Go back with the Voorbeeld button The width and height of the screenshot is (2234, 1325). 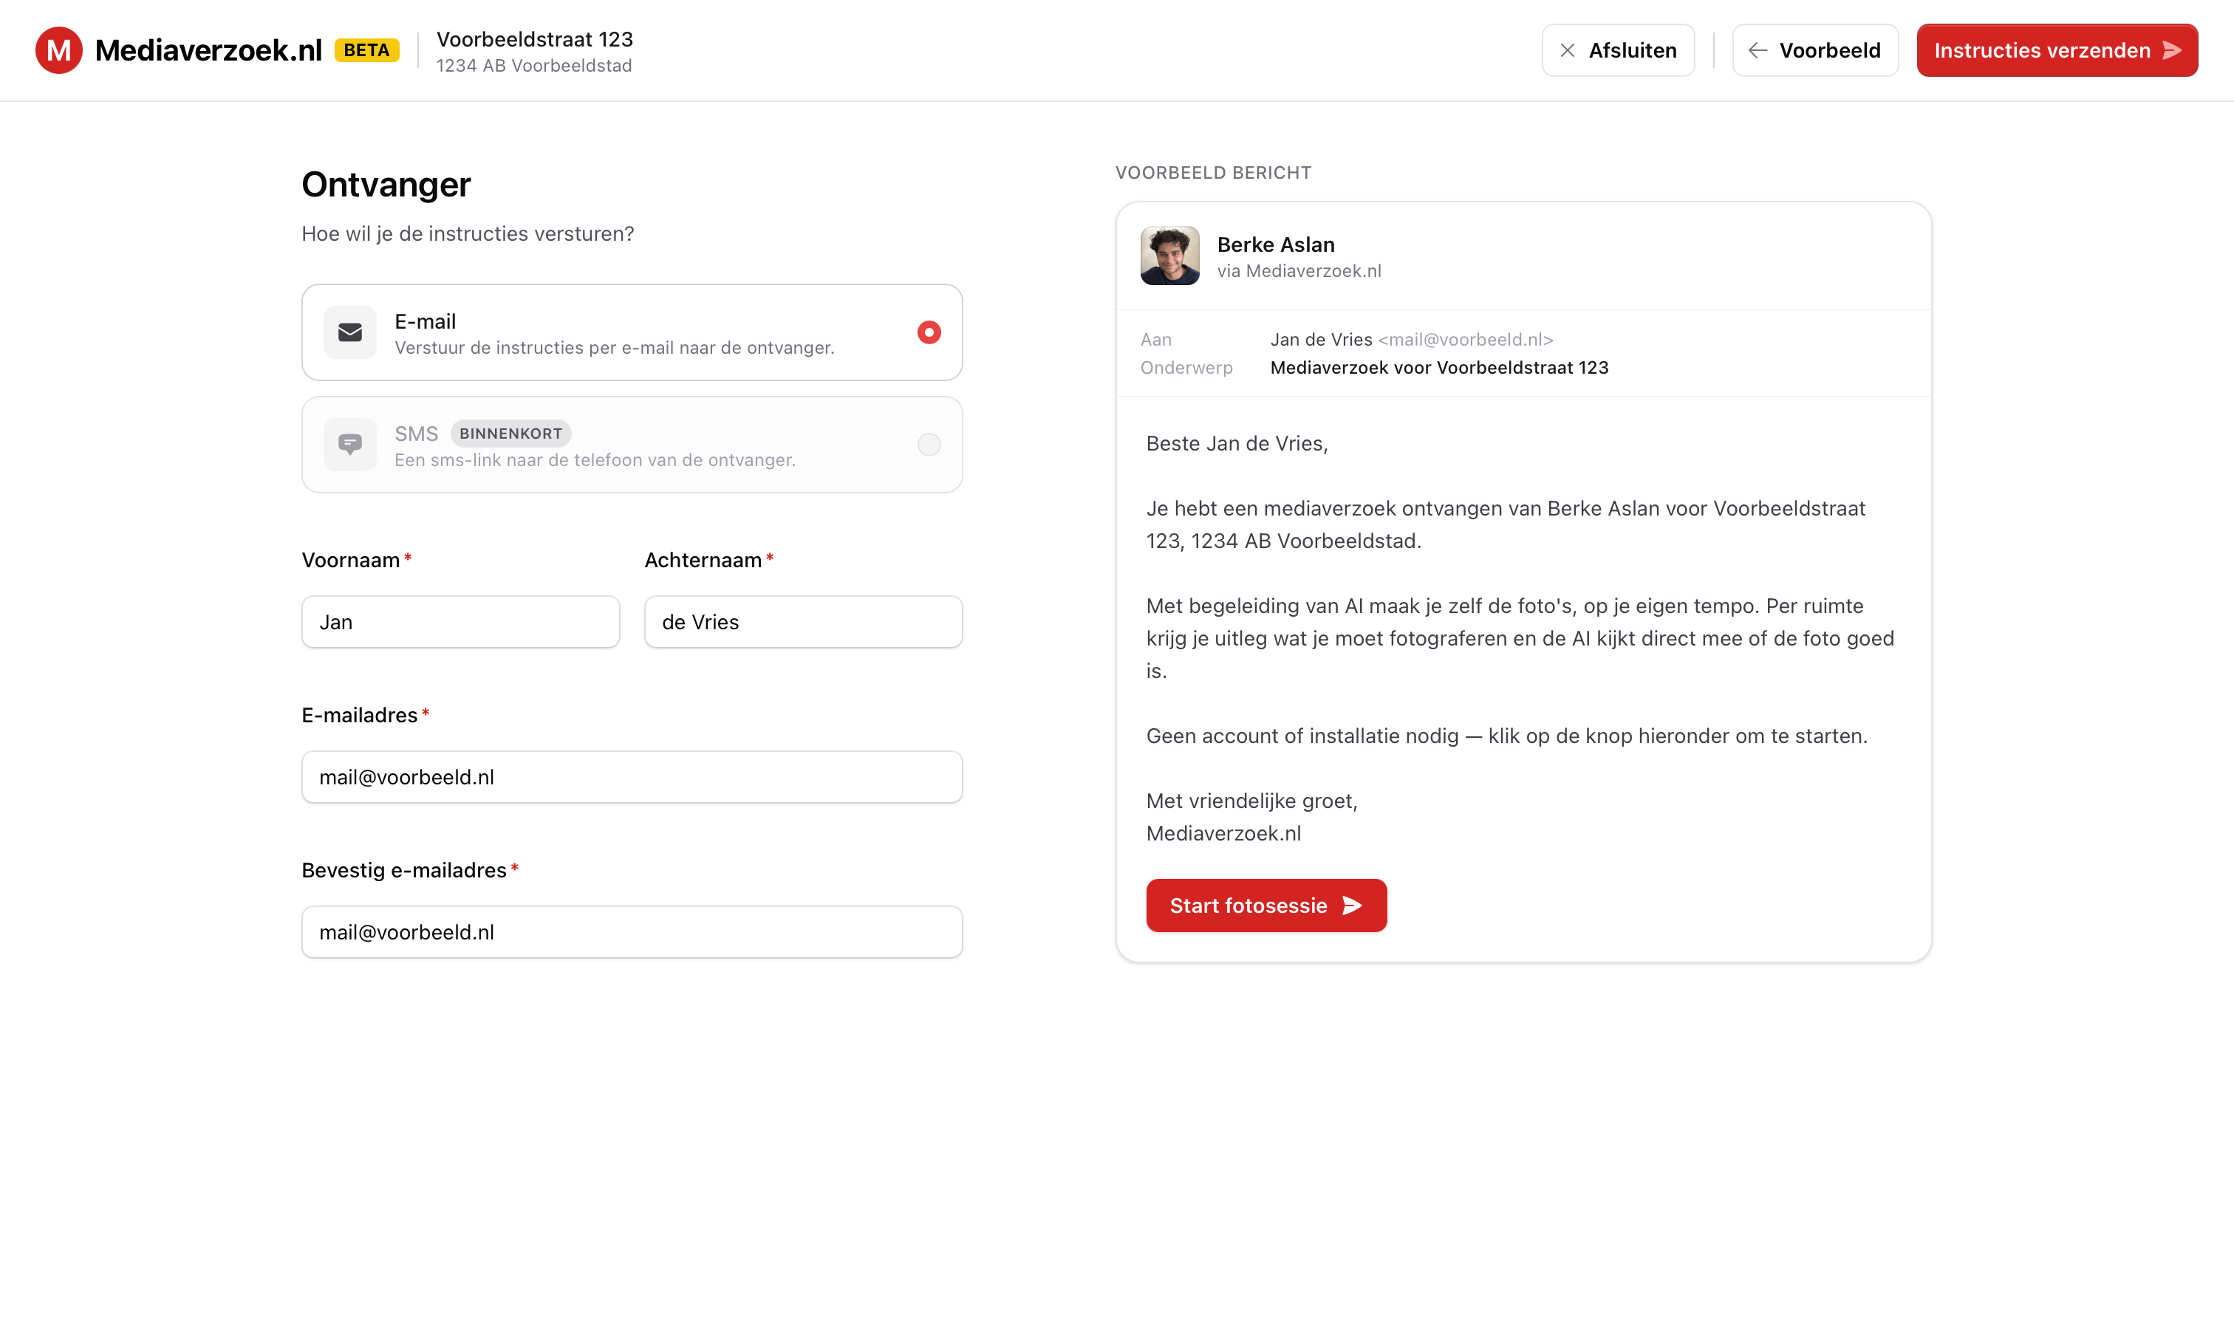pyautogui.click(x=1815, y=50)
